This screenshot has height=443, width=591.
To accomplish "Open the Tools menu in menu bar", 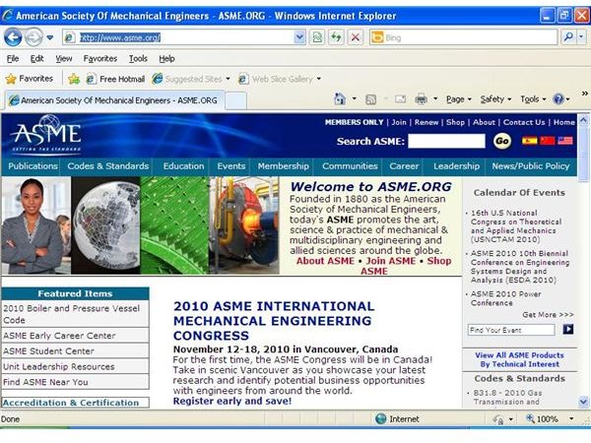I will click(x=138, y=59).
